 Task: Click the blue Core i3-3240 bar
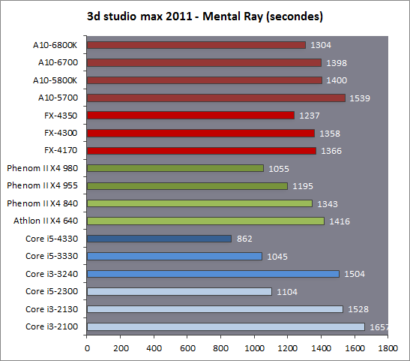coord(213,274)
